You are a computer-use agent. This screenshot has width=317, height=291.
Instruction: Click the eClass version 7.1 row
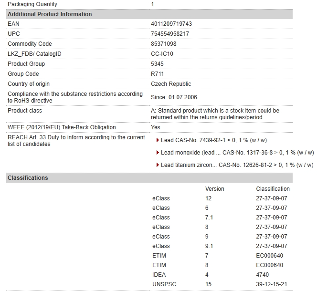(x=220, y=218)
